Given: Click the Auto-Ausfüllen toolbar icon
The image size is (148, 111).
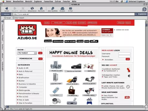Looking at the screenshot, I should (53, 8).
